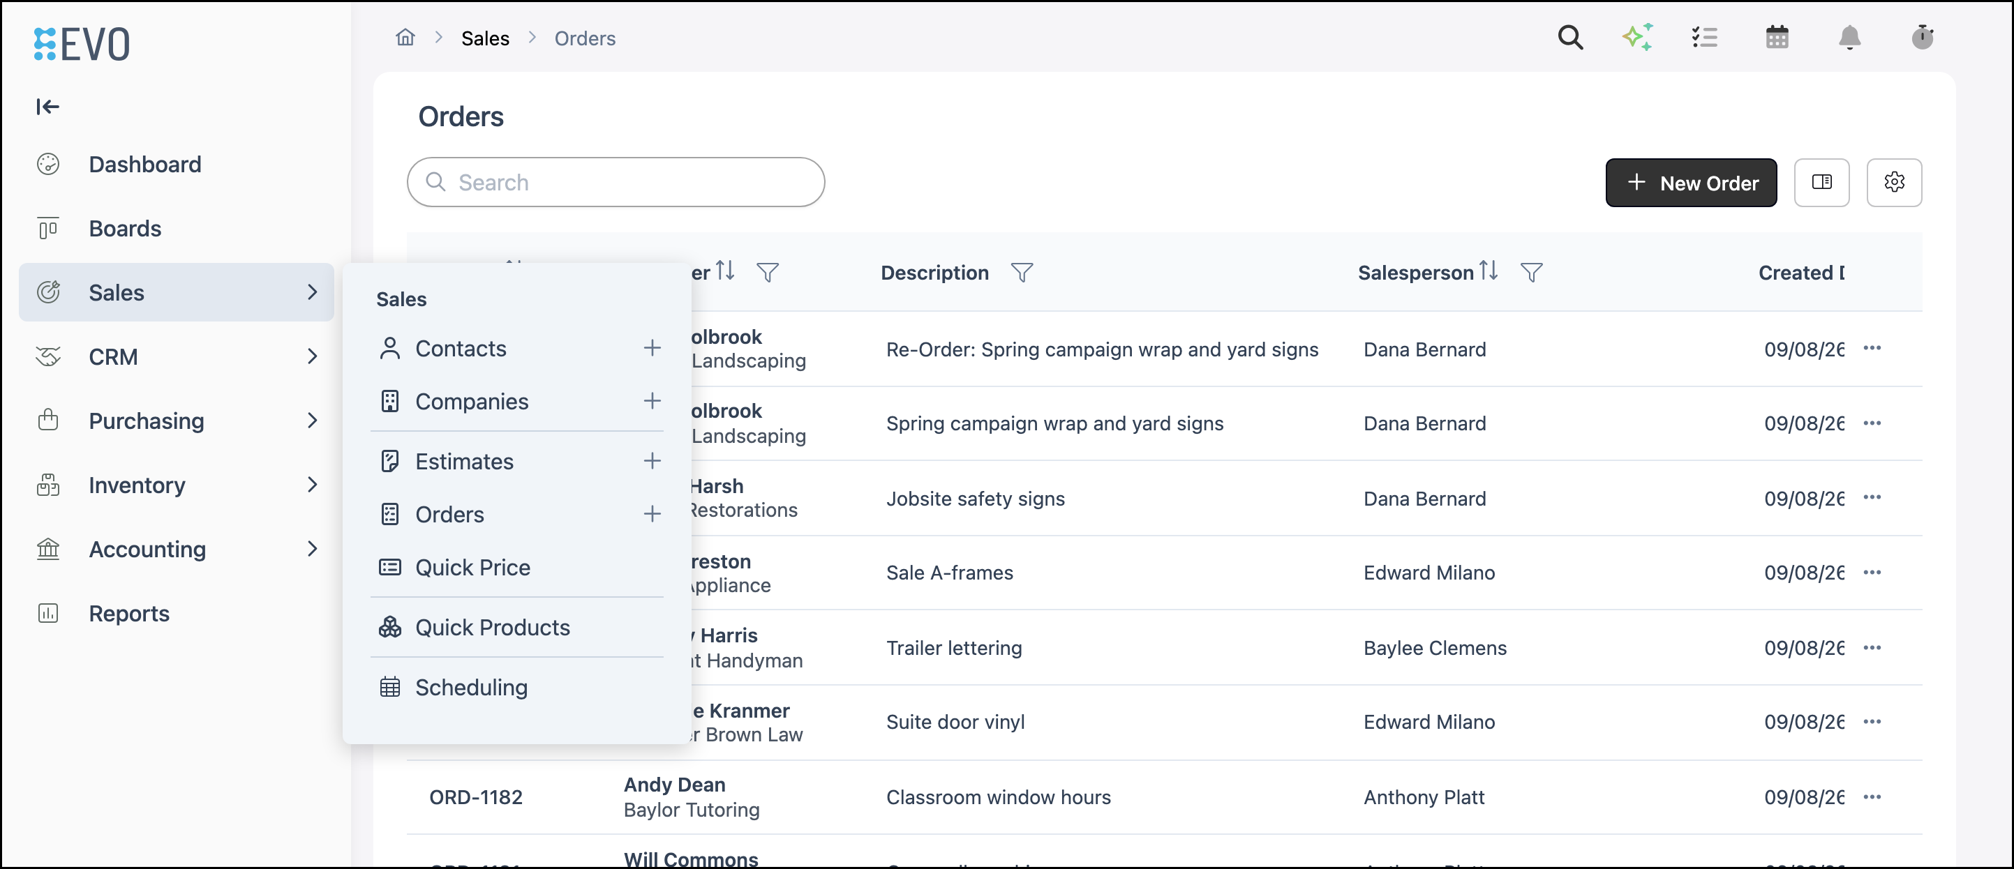The height and width of the screenshot is (869, 2014).
Task: Open row actions for Sale A-frames
Action: (x=1872, y=573)
